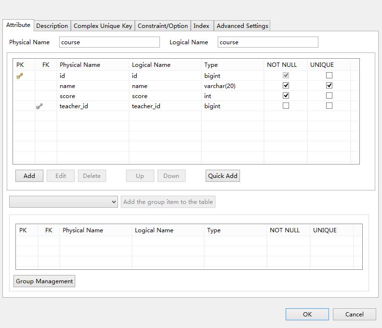Select the varchar(20) type cell

(220, 86)
